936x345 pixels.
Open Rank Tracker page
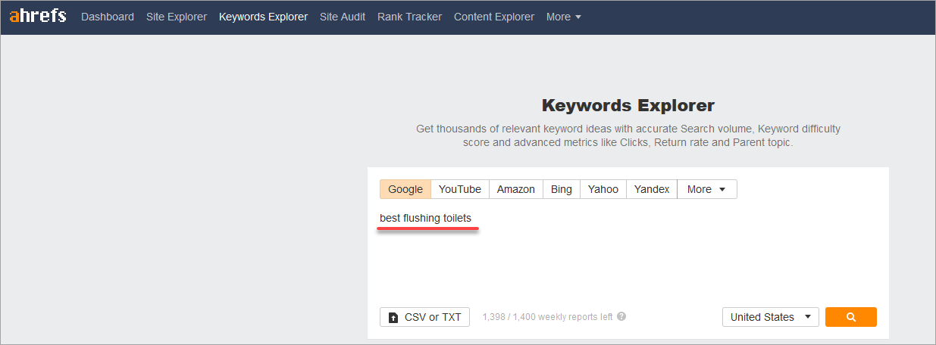[409, 17]
